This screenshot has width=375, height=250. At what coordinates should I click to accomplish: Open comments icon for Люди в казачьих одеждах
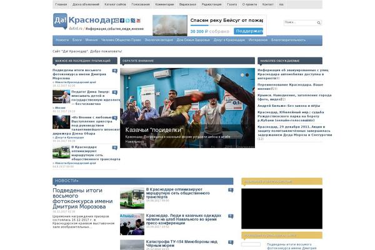coord(231,216)
